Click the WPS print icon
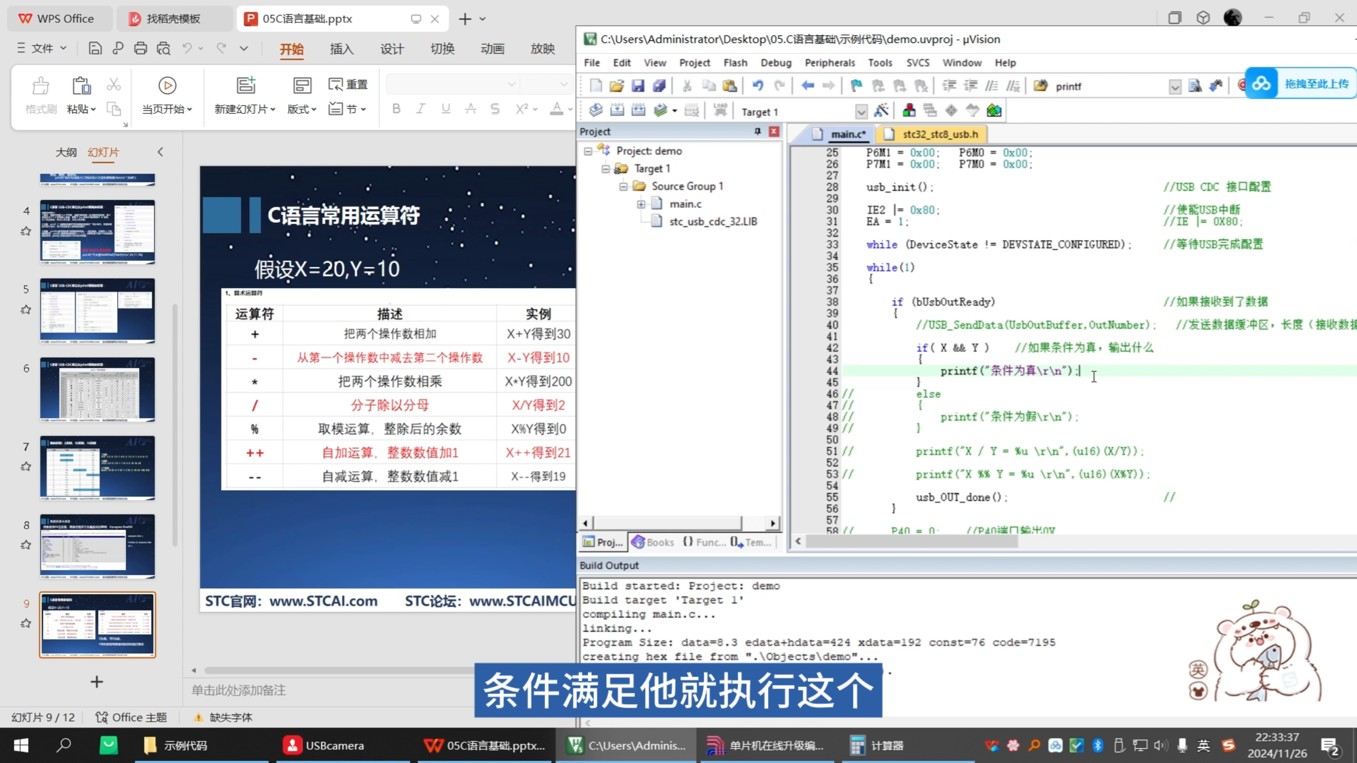 pos(140,49)
